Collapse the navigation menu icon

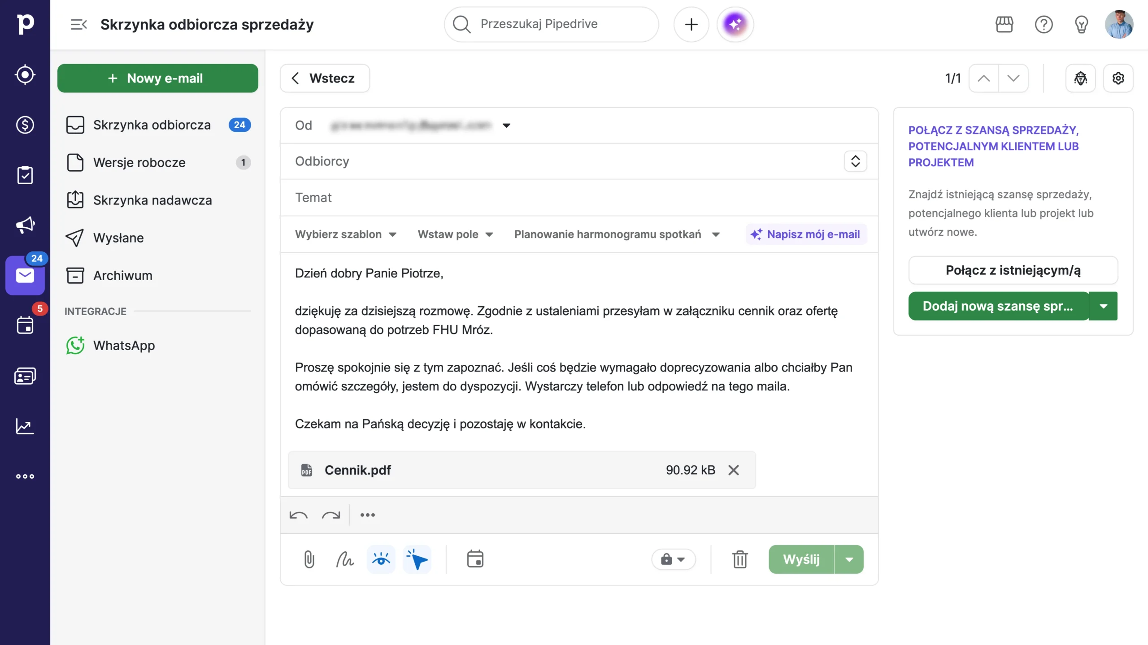78,24
